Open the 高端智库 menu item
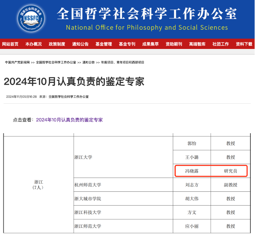Image resolution: width=255 pixels, height=237 pixels. click(197, 44)
